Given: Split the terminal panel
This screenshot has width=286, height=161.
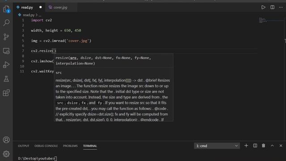Looking at the screenshot, I should (255, 146).
